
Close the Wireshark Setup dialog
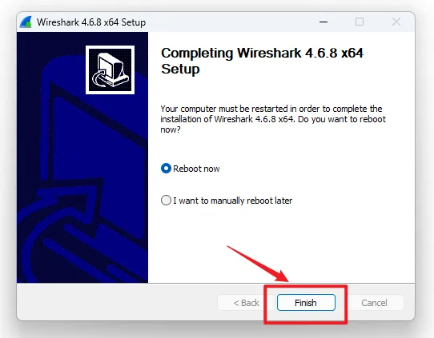396,22
